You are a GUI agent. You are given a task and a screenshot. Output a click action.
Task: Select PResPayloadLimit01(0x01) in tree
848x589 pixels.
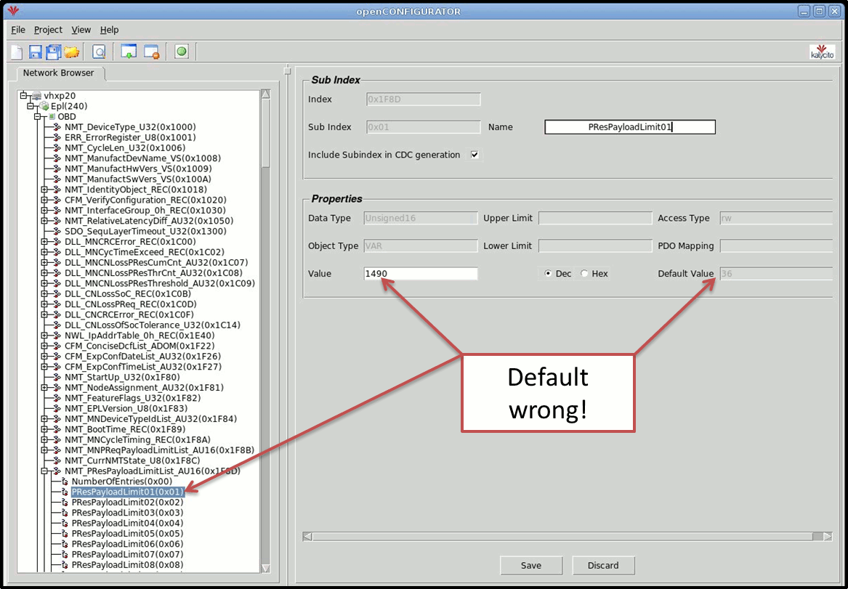[128, 492]
